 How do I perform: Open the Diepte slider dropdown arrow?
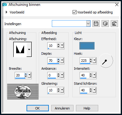(62, 60)
